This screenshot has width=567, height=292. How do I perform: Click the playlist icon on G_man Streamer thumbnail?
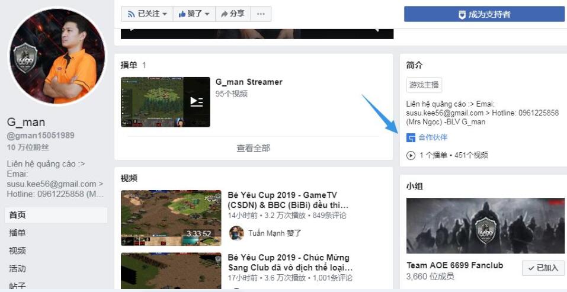196,102
